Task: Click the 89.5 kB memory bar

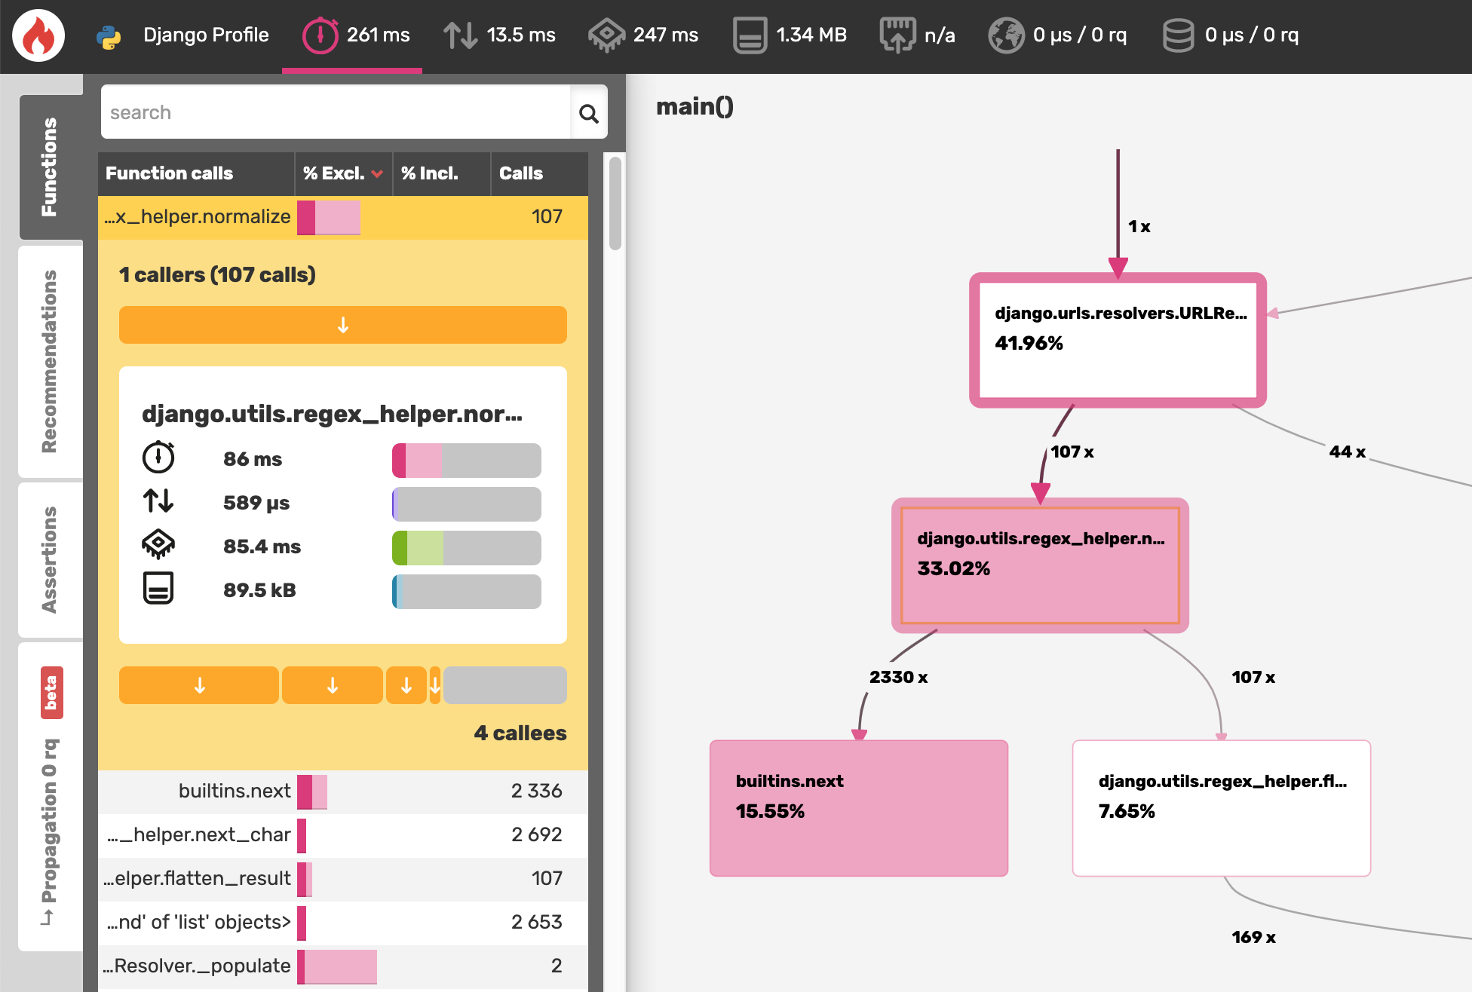Action: coord(465,592)
